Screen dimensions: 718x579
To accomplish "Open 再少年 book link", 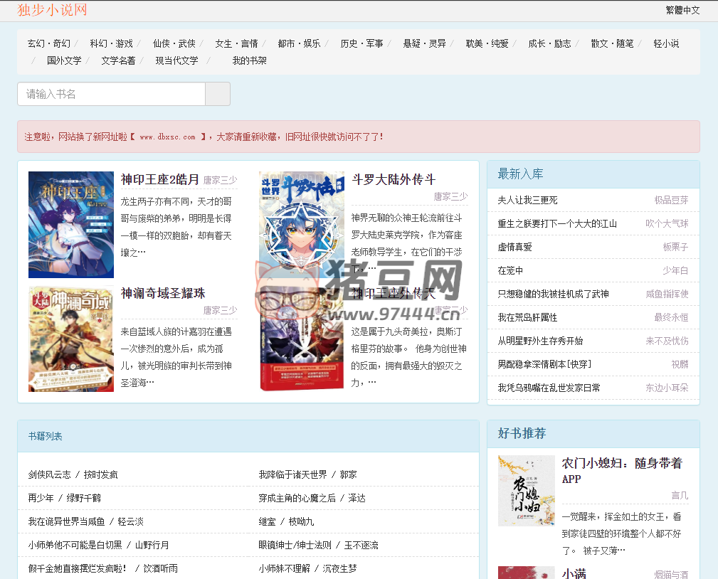I will pos(41,498).
